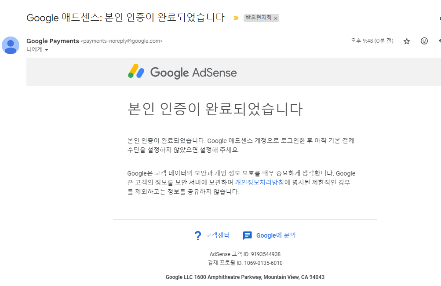441x286 pixels.
Task: Click the email subject title
Action: pos(125,18)
